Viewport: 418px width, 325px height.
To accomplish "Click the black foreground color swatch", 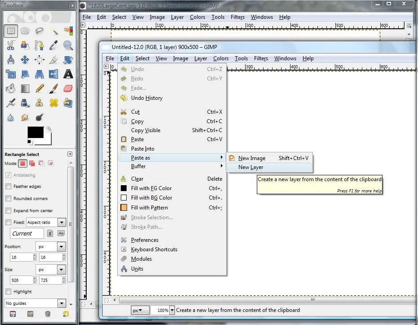I will click(35, 132).
